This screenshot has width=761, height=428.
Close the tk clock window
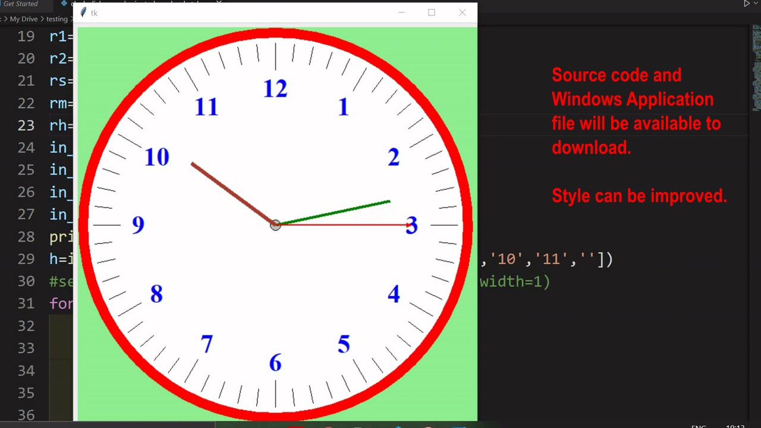click(462, 12)
